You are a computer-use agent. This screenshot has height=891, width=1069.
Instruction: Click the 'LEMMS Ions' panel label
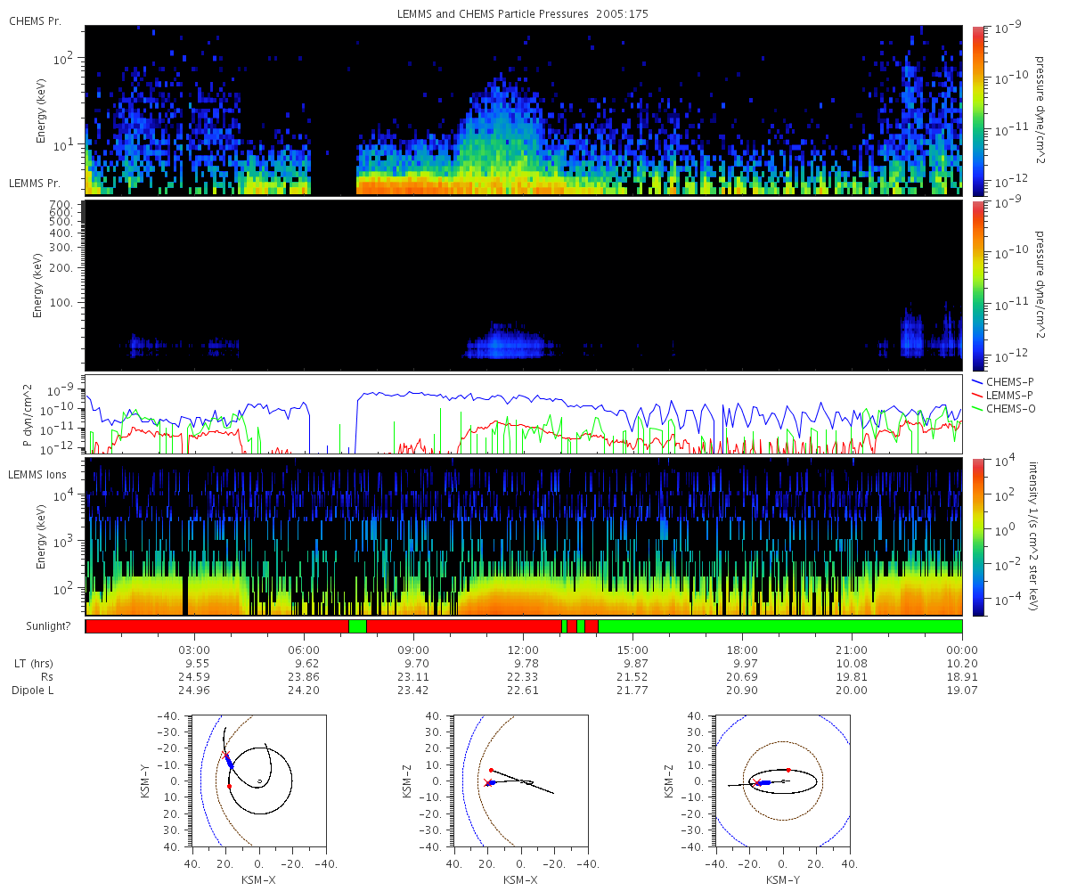37,476
